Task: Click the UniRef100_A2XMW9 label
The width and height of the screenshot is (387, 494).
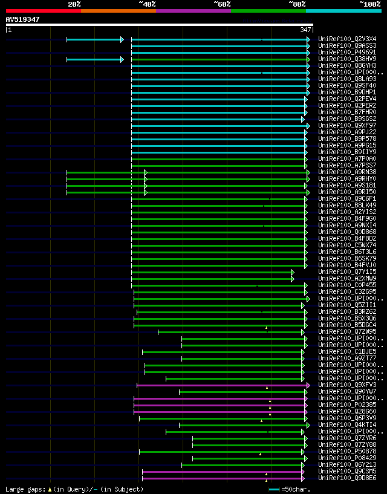Action: 347,278
